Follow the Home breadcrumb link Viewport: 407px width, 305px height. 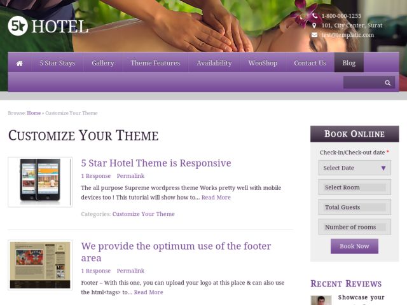[34, 113]
